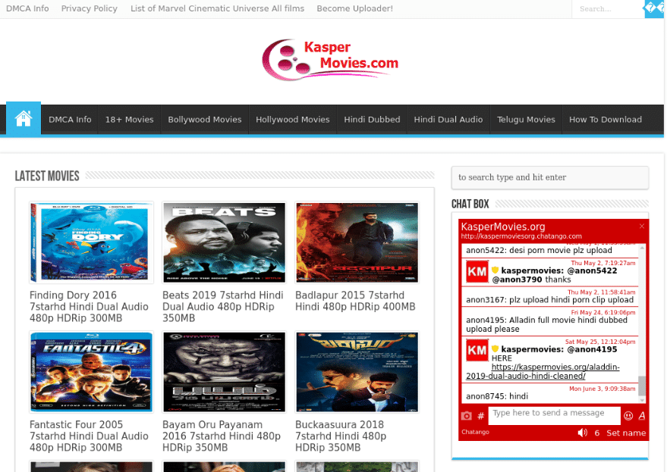This screenshot has width=667, height=472.
Task: Click the Beats 2019 7starhd title link
Action: tap(223, 307)
